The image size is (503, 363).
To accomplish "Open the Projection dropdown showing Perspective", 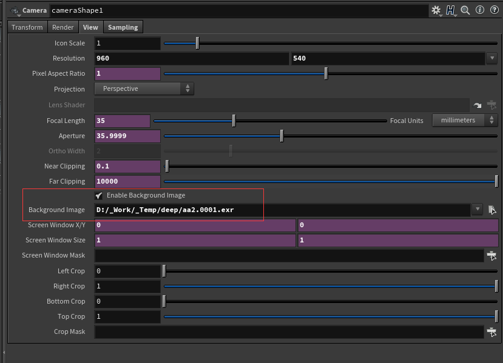I will [x=144, y=88].
